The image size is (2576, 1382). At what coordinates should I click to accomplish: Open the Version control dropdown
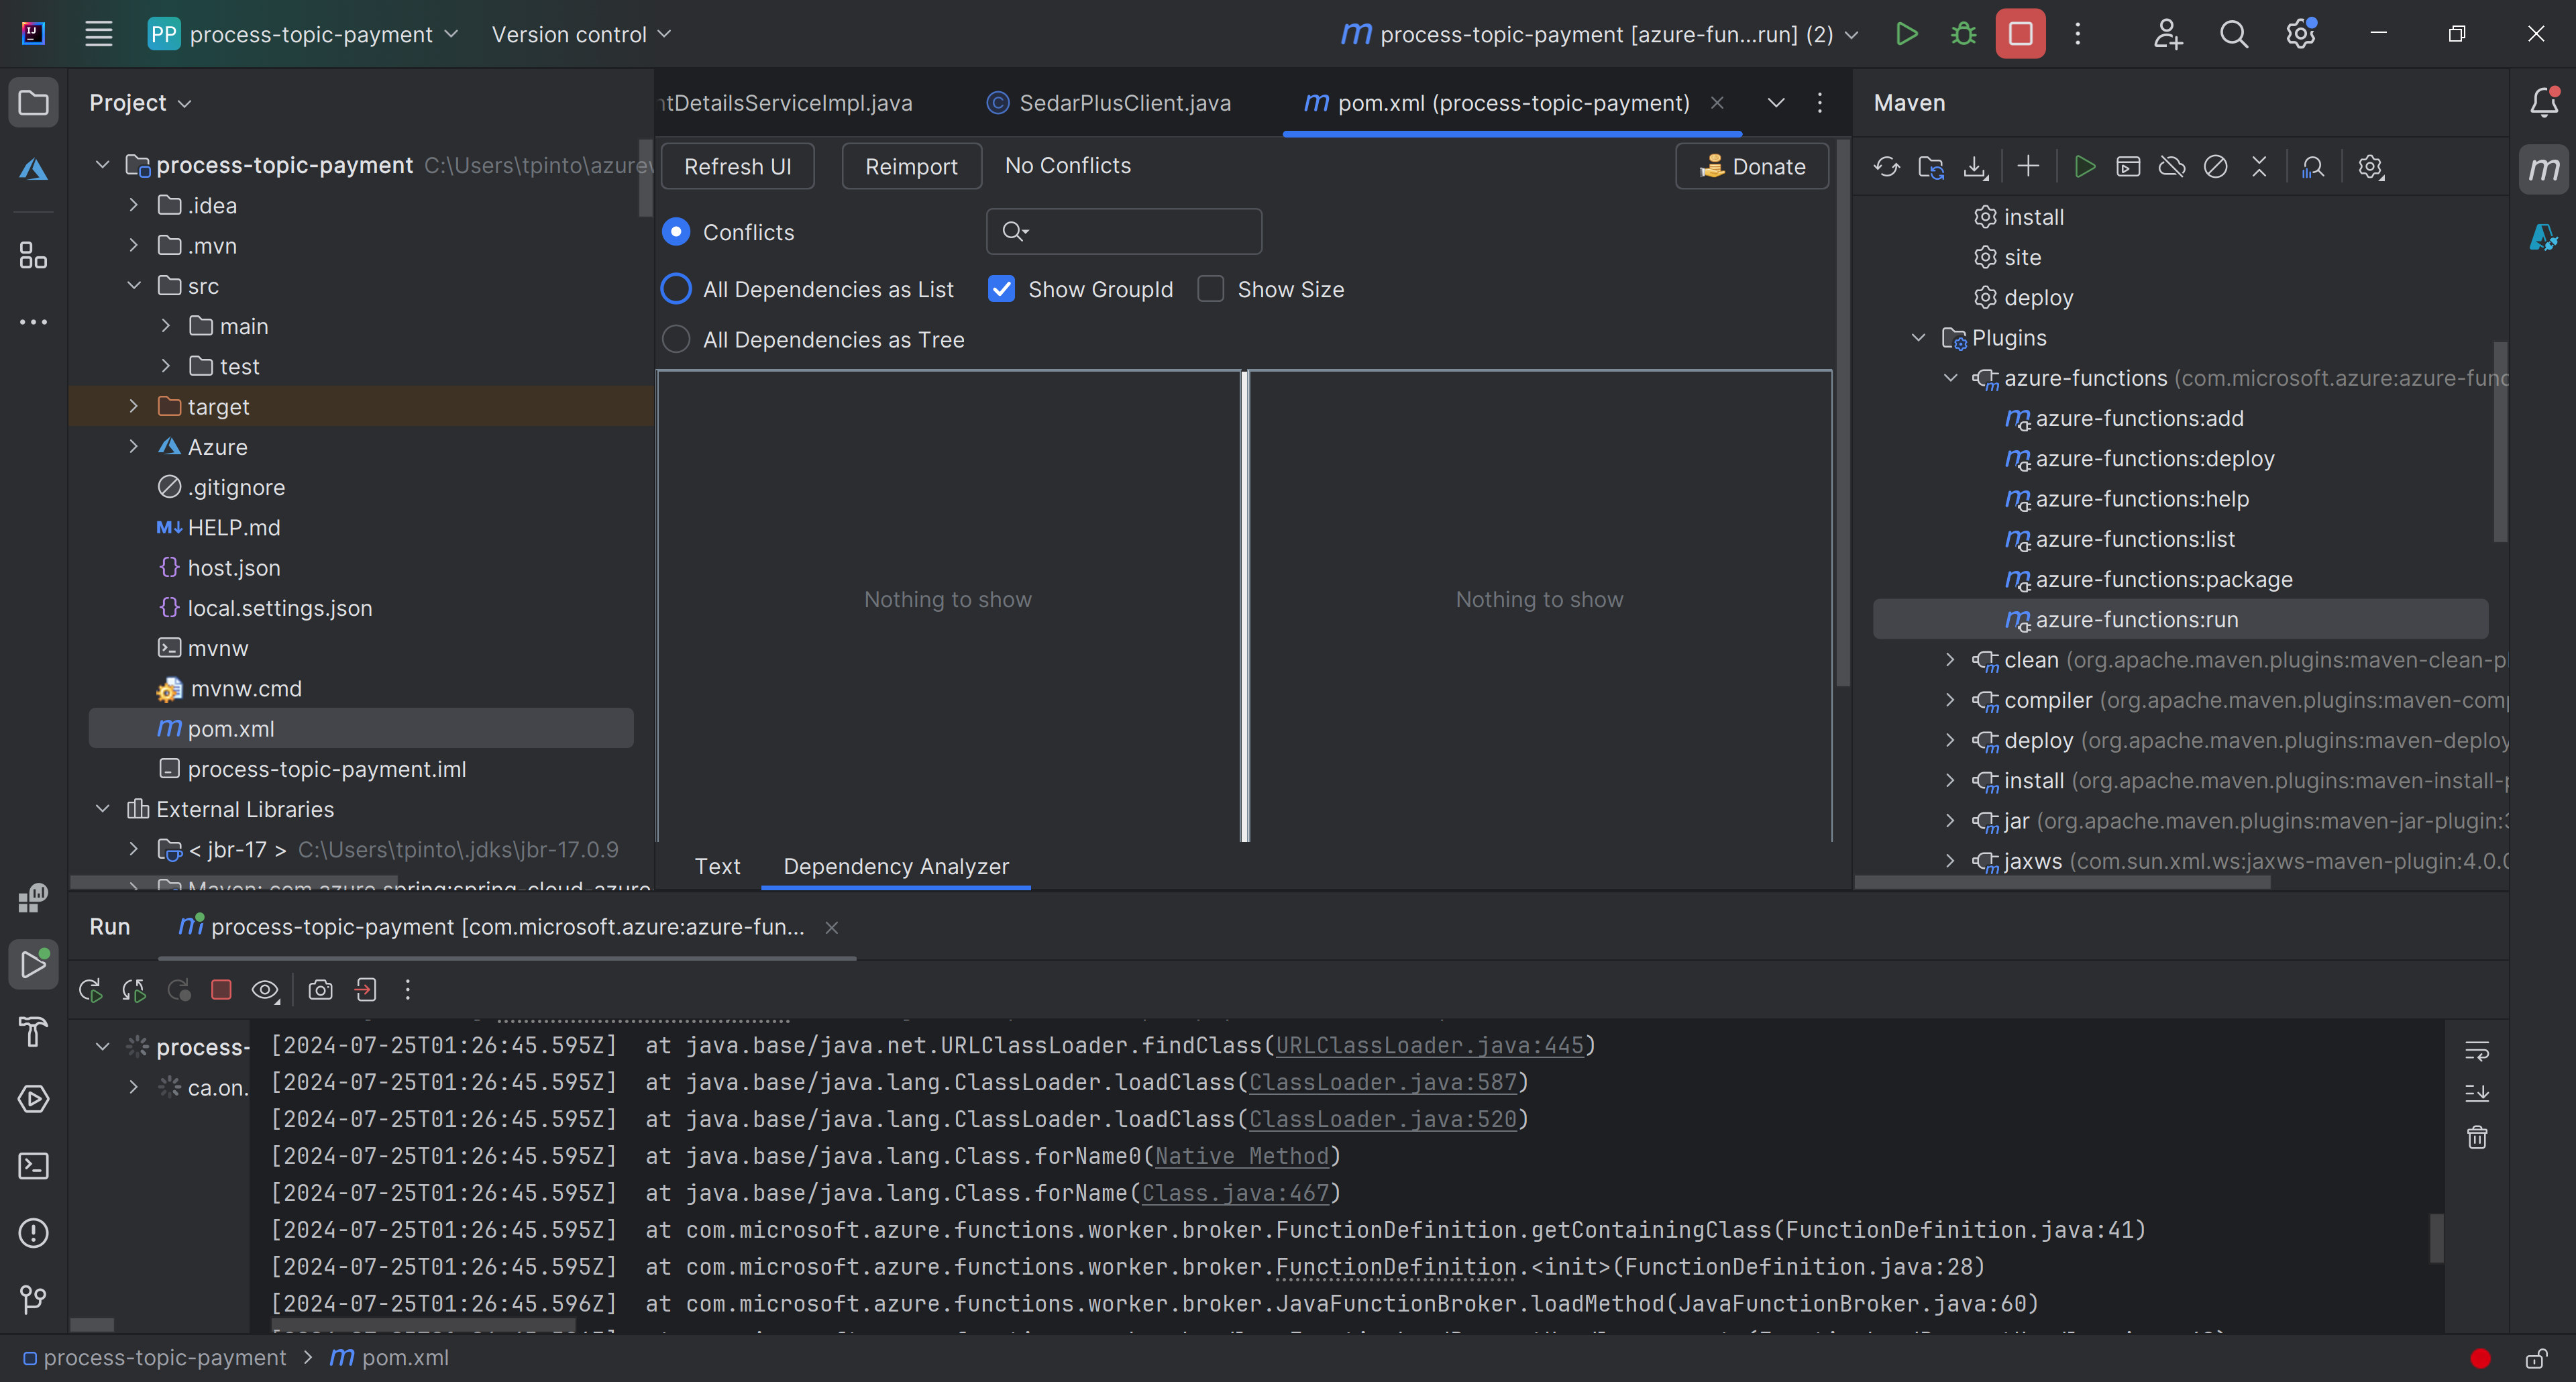click(581, 34)
